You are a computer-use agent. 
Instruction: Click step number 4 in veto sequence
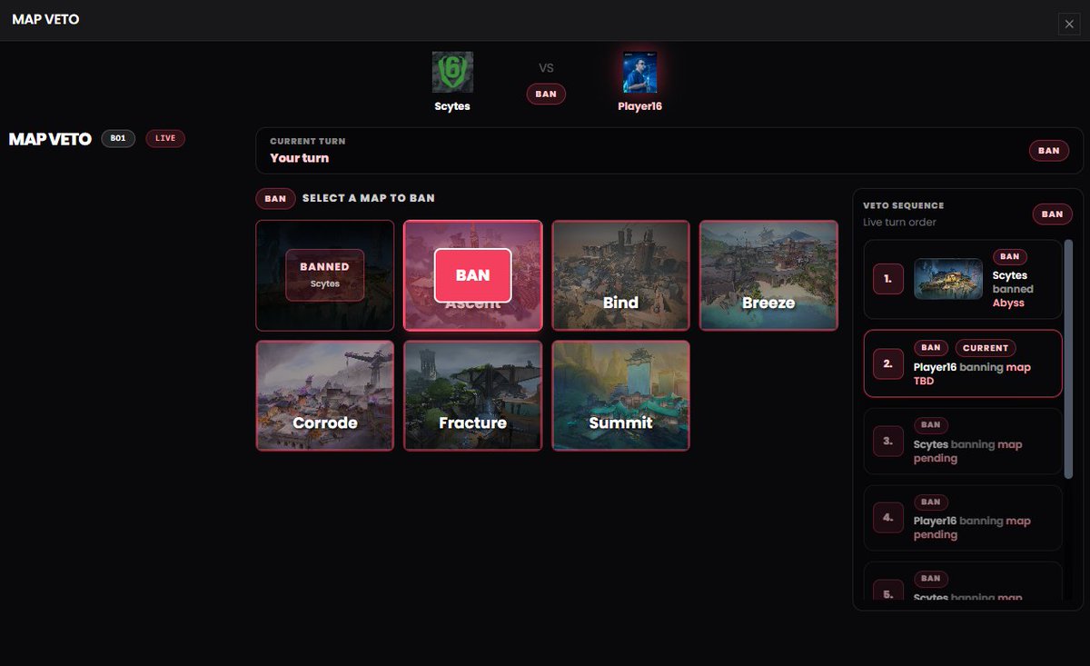coord(888,518)
